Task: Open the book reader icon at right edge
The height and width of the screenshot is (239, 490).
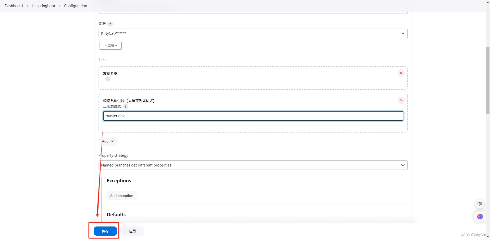Action: (480, 204)
